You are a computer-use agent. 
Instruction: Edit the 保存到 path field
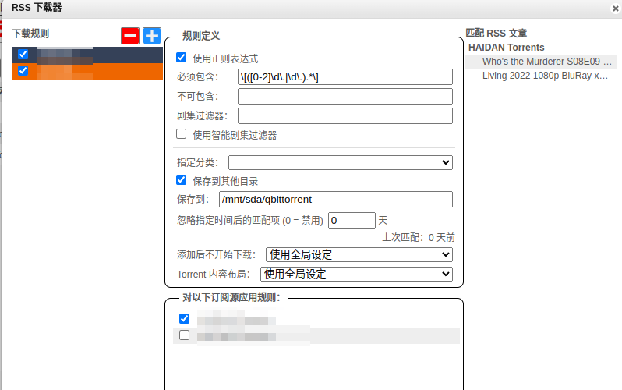(335, 200)
